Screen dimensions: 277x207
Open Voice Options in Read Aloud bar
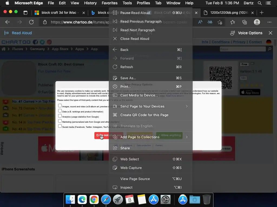tap(246, 33)
